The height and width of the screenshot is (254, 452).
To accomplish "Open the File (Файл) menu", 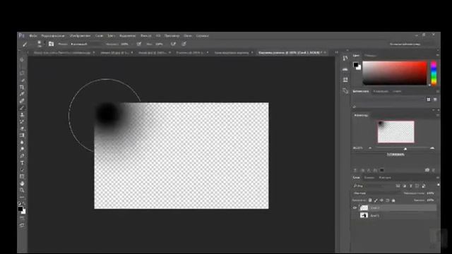I will tap(33, 36).
